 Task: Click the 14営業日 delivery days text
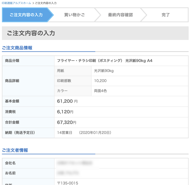pos(65,133)
